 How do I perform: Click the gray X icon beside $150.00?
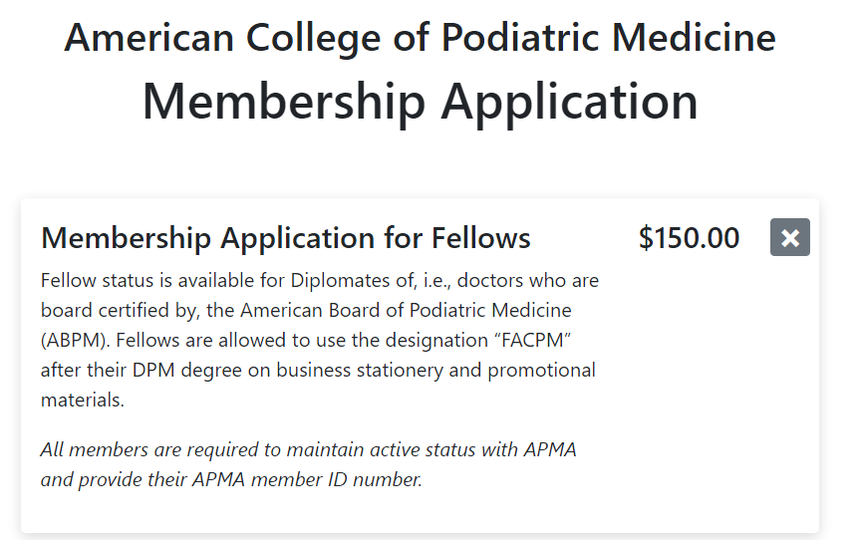pos(789,237)
